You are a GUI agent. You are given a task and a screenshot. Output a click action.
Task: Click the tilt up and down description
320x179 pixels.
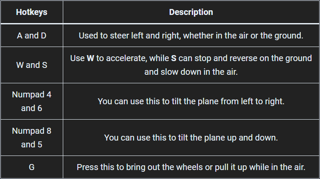coord(191,138)
